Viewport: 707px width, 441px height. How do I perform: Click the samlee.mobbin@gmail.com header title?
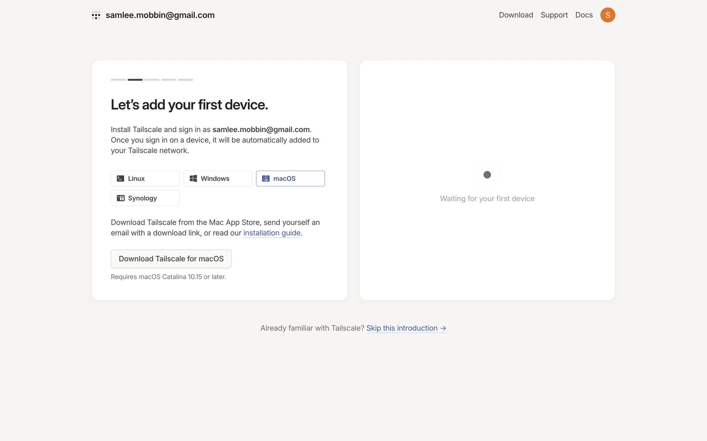(x=160, y=15)
